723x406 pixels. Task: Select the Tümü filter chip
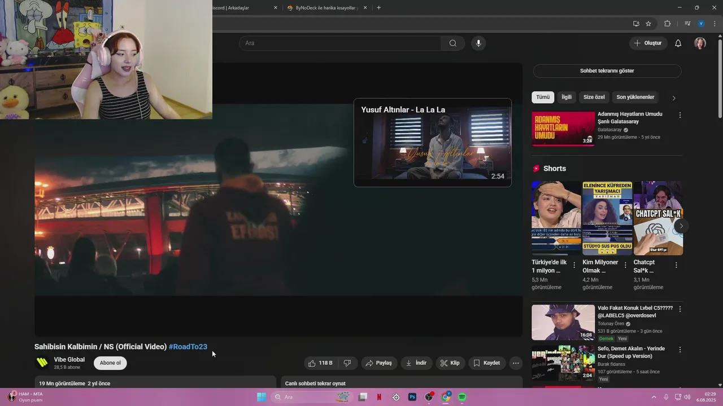pyautogui.click(x=543, y=97)
